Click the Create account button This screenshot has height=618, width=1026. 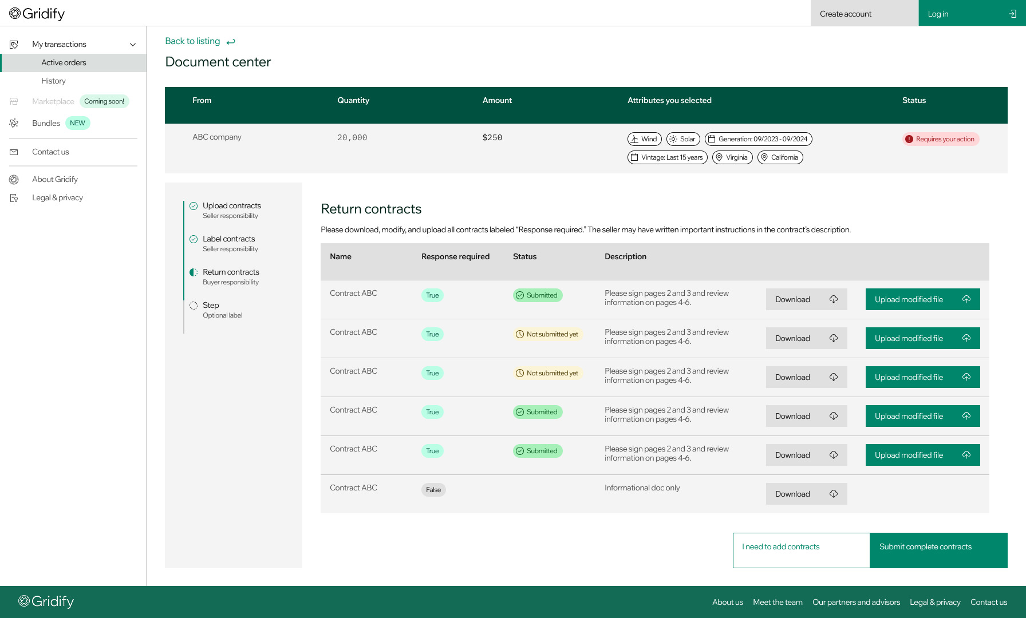865,13
